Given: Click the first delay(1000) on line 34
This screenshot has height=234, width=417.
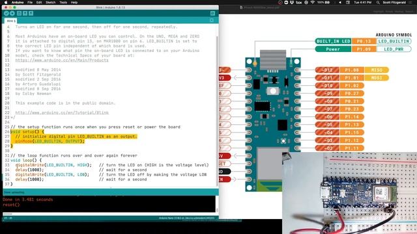Looking at the screenshot, I should tap(29, 170).
